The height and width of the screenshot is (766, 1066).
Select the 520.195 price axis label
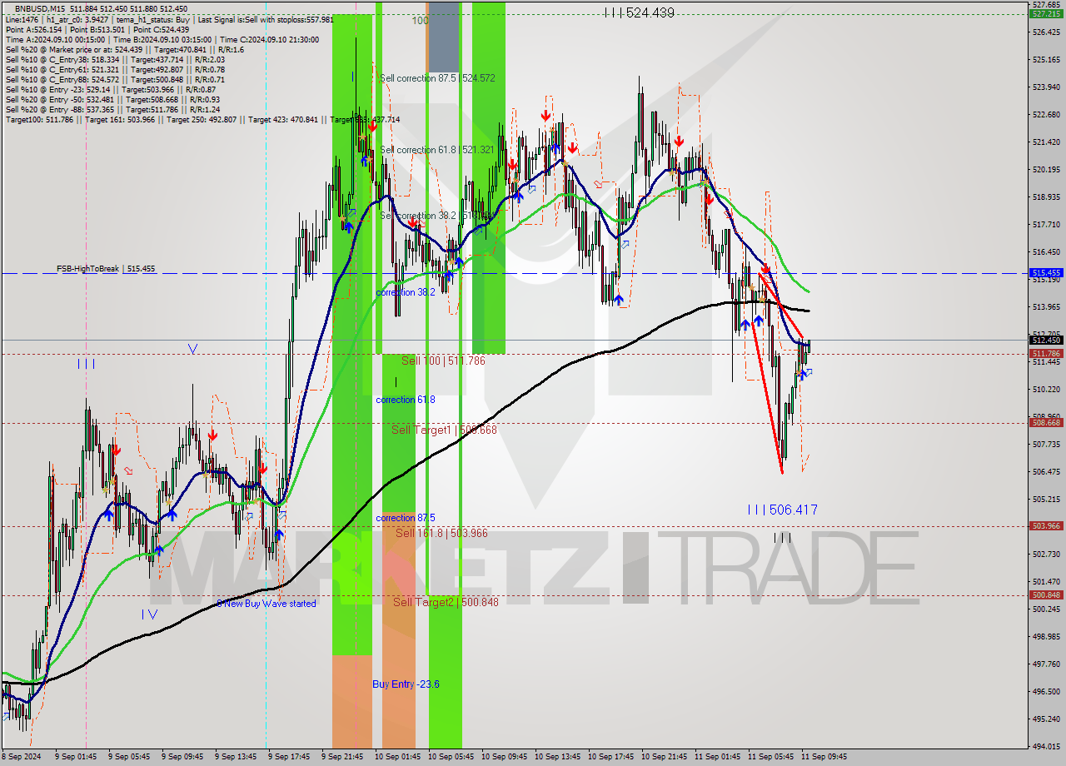(x=1045, y=169)
